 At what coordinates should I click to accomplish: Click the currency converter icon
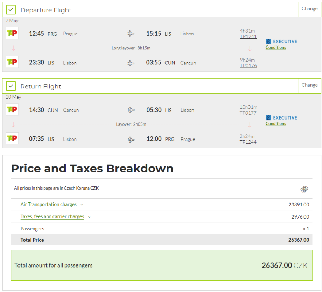pos(304,189)
